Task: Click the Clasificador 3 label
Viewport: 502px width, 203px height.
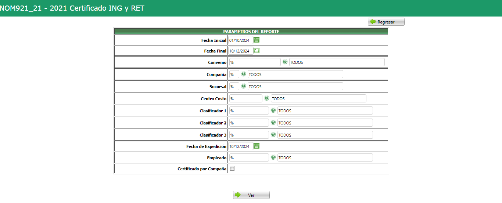Action: [213, 135]
